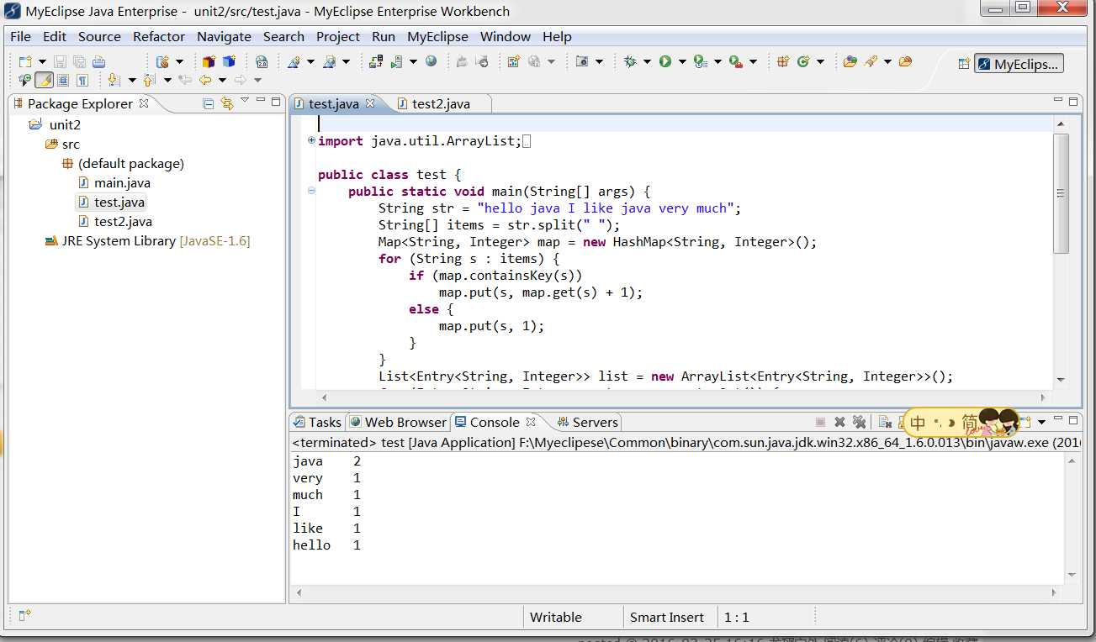Switch to the test2.java editor tab
This screenshot has width=1096, height=642.
coord(441,103)
